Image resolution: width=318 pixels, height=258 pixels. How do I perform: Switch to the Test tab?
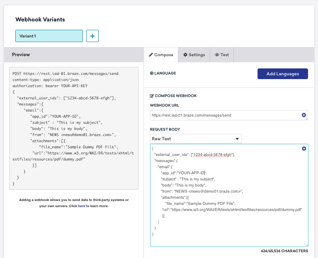point(222,55)
